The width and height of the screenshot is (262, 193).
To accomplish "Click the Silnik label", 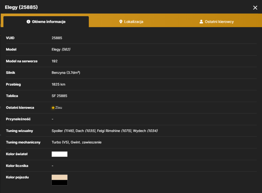I will (x=10, y=73).
